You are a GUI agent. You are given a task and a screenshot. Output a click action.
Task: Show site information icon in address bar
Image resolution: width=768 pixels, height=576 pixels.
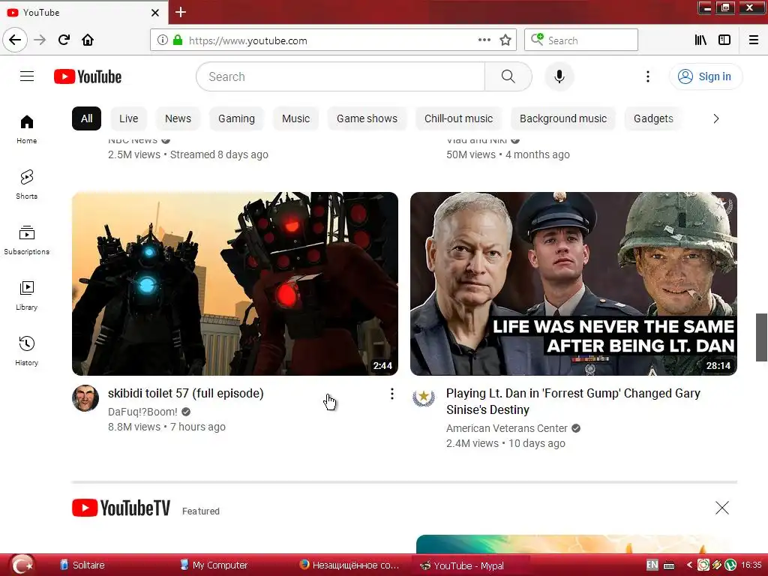point(162,40)
